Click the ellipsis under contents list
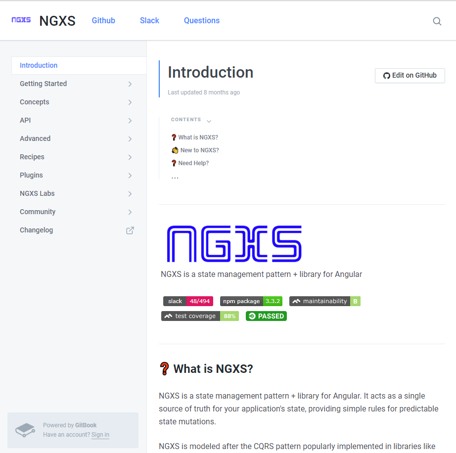Screen dimensions: 456x453 175,178
